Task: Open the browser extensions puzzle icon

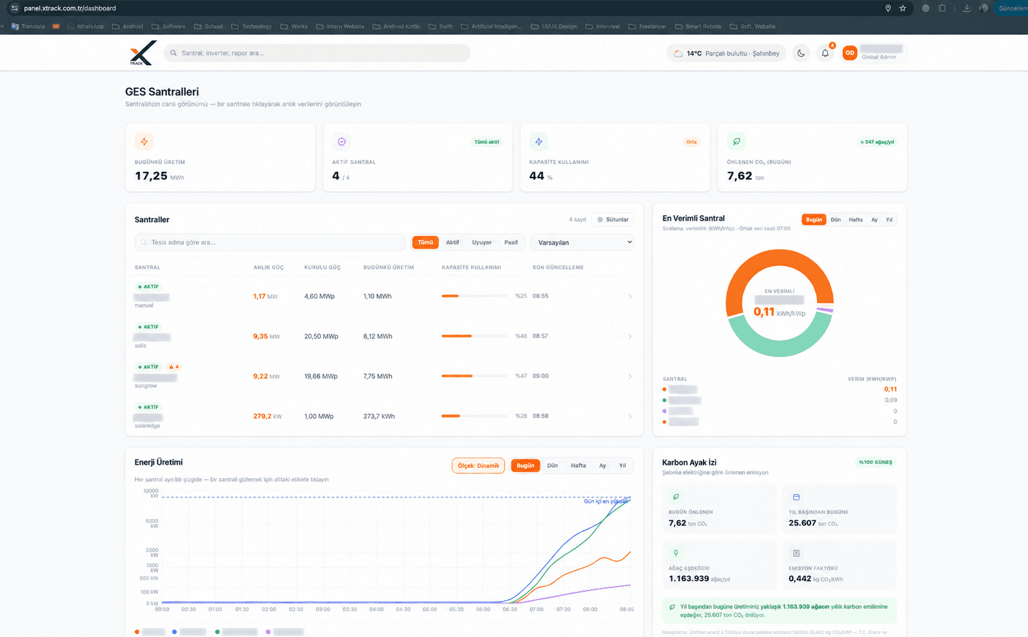Action: (x=942, y=8)
